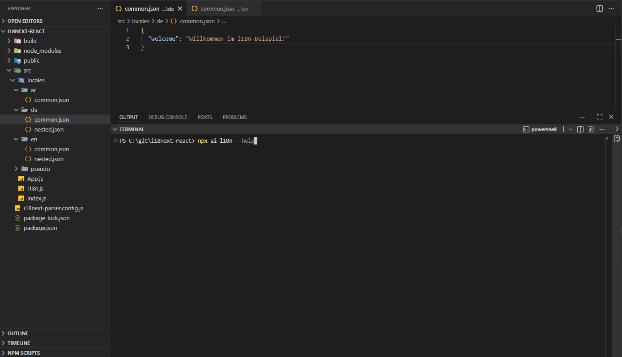Viewport: 622px width, 357px height.
Task: Click the note-page icon beside terminal
Action: [x=617, y=139]
